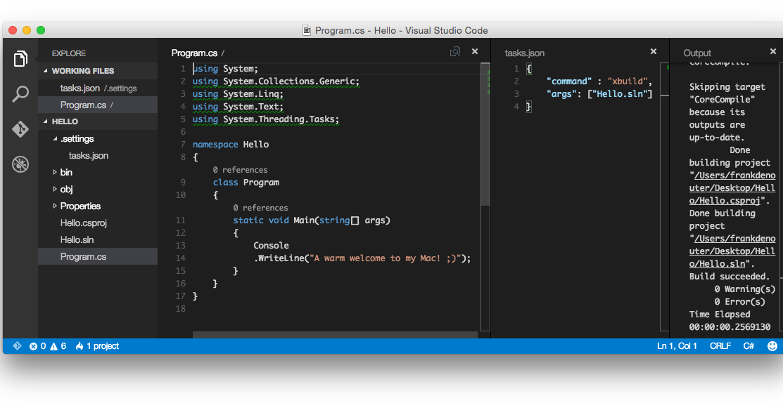
Task: Select Program.cs in Working Files
Action: pyautogui.click(x=98, y=105)
